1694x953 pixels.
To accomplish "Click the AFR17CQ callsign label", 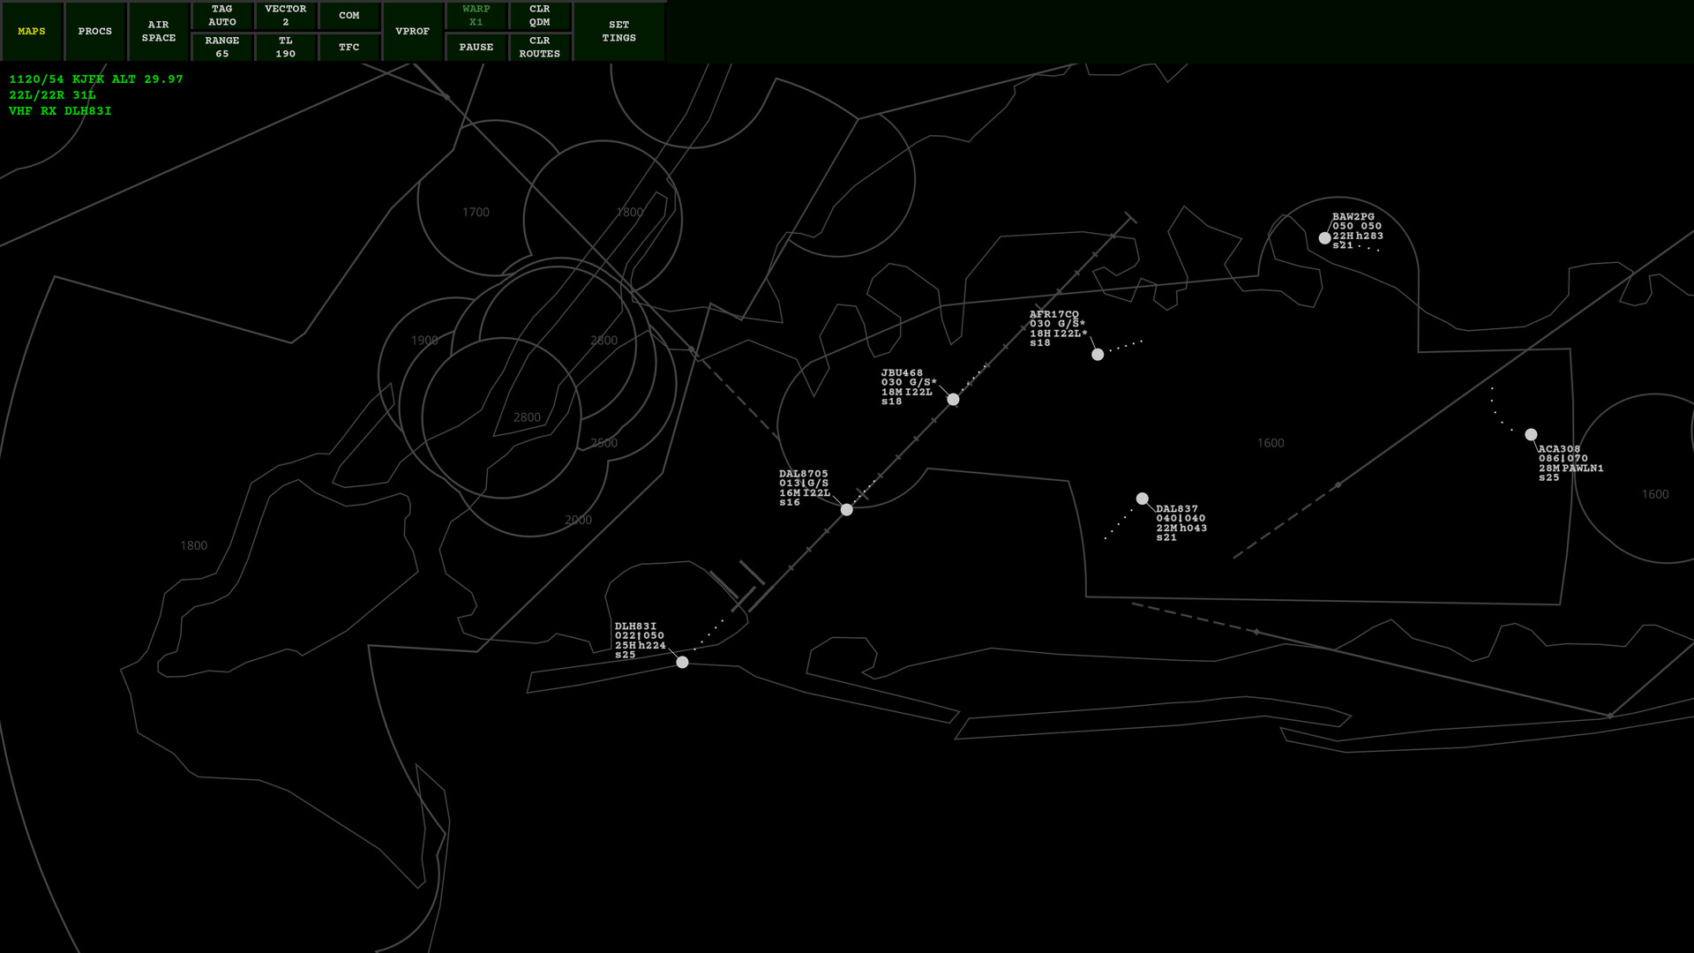I will (1054, 314).
